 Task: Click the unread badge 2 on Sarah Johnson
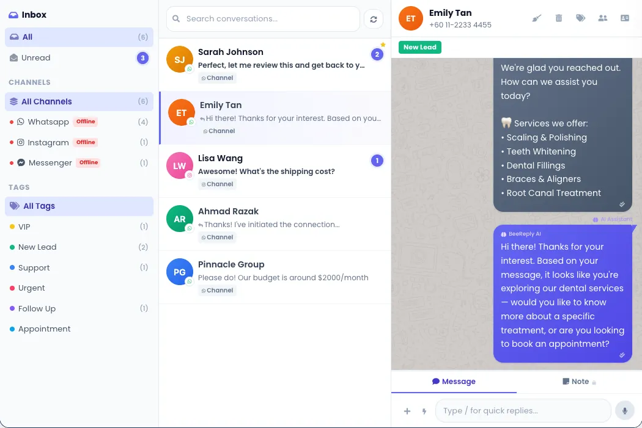pyautogui.click(x=377, y=54)
